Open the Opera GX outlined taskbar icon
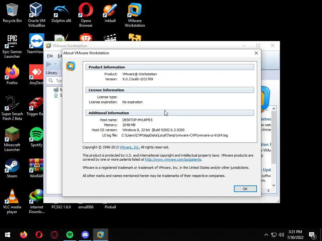Viewport: 322px width, 241px height. click(x=54, y=235)
